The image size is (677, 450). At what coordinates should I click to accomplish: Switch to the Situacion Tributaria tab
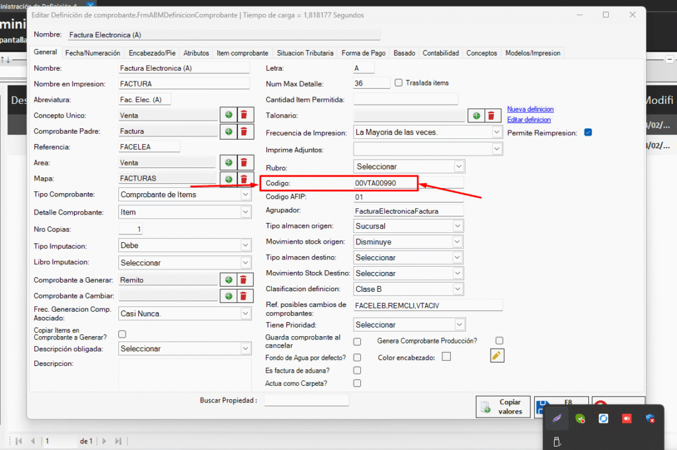pyautogui.click(x=305, y=53)
